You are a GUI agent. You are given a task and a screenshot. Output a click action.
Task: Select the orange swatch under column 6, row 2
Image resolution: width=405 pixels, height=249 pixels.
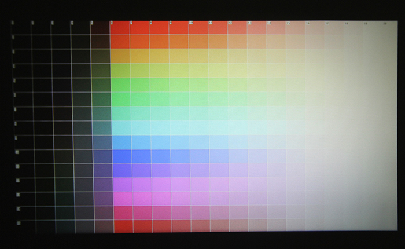click(x=120, y=42)
